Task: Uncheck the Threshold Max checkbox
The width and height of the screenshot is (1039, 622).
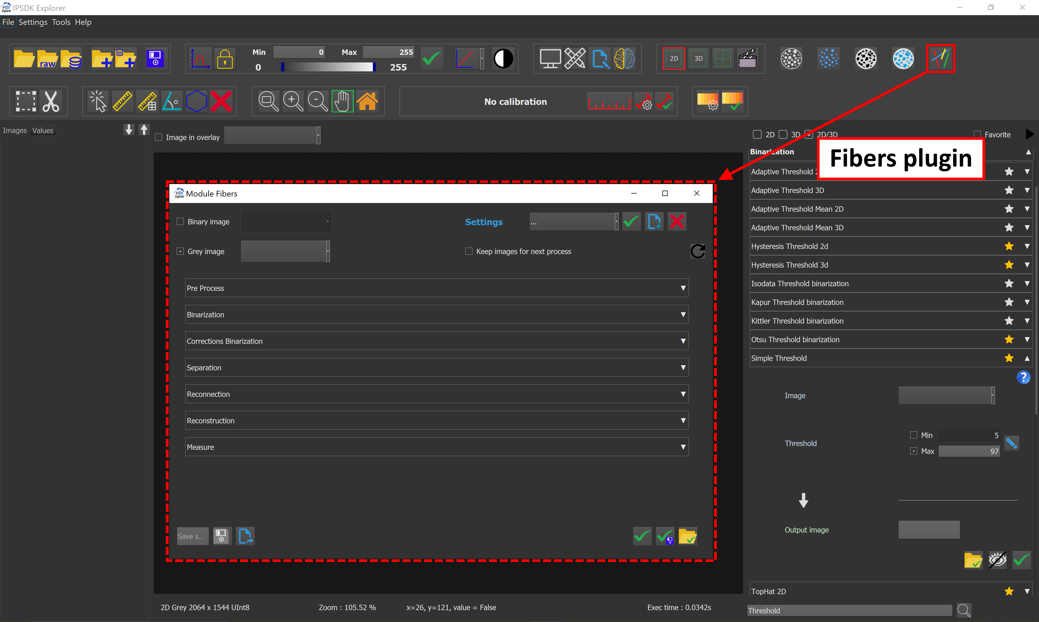Action: (x=913, y=451)
